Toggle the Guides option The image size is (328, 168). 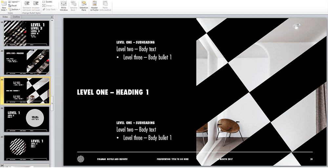pos(47,2)
